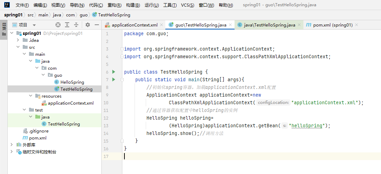Click the guo breadcrumb in navigation bar
Image resolution: width=381 pixels, height=174 pixels.
[84, 15]
